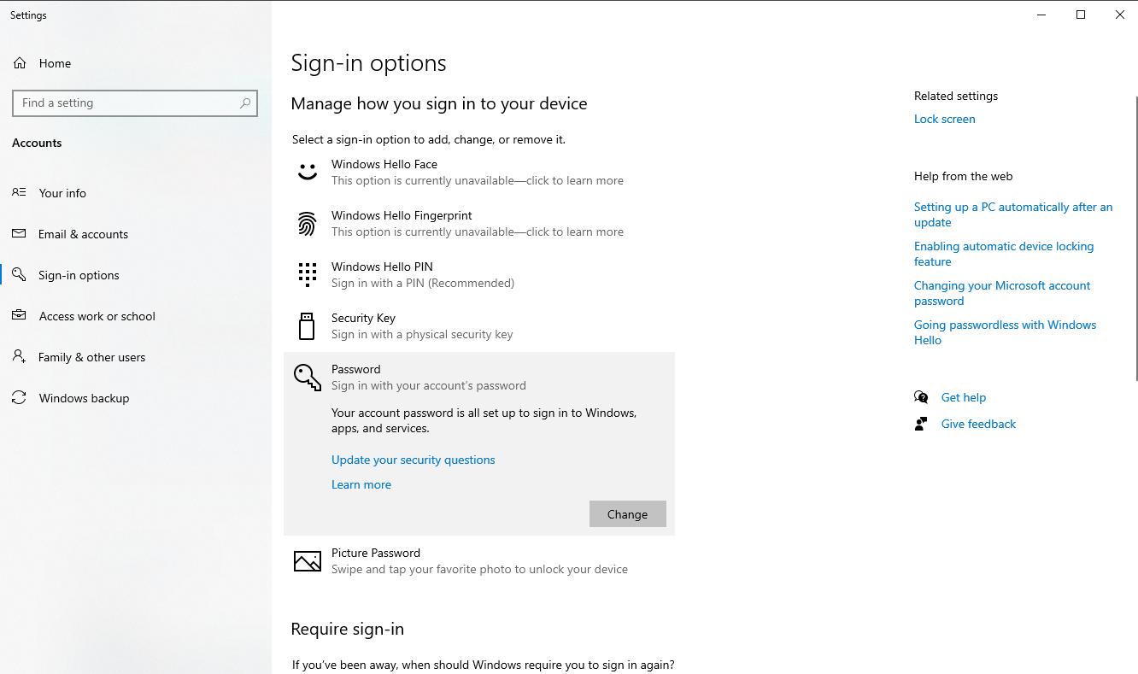Click the Password key icon
The height and width of the screenshot is (674, 1138).
(x=308, y=377)
